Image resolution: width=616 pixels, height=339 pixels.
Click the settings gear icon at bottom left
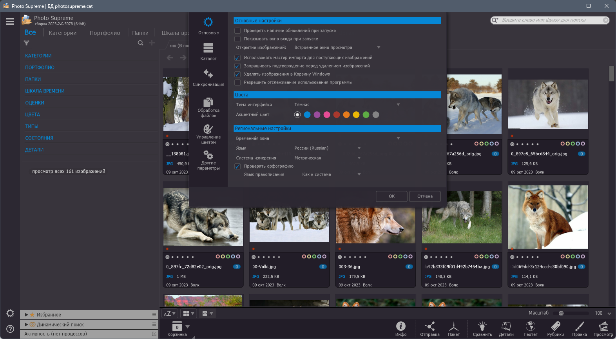coord(10,313)
